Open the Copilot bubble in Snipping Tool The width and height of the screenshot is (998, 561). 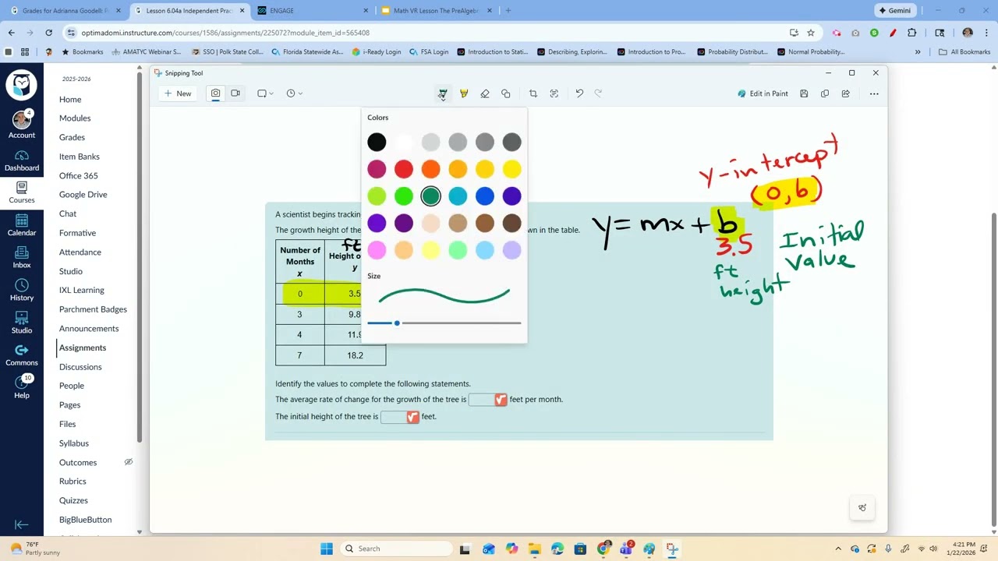pyautogui.click(x=862, y=508)
